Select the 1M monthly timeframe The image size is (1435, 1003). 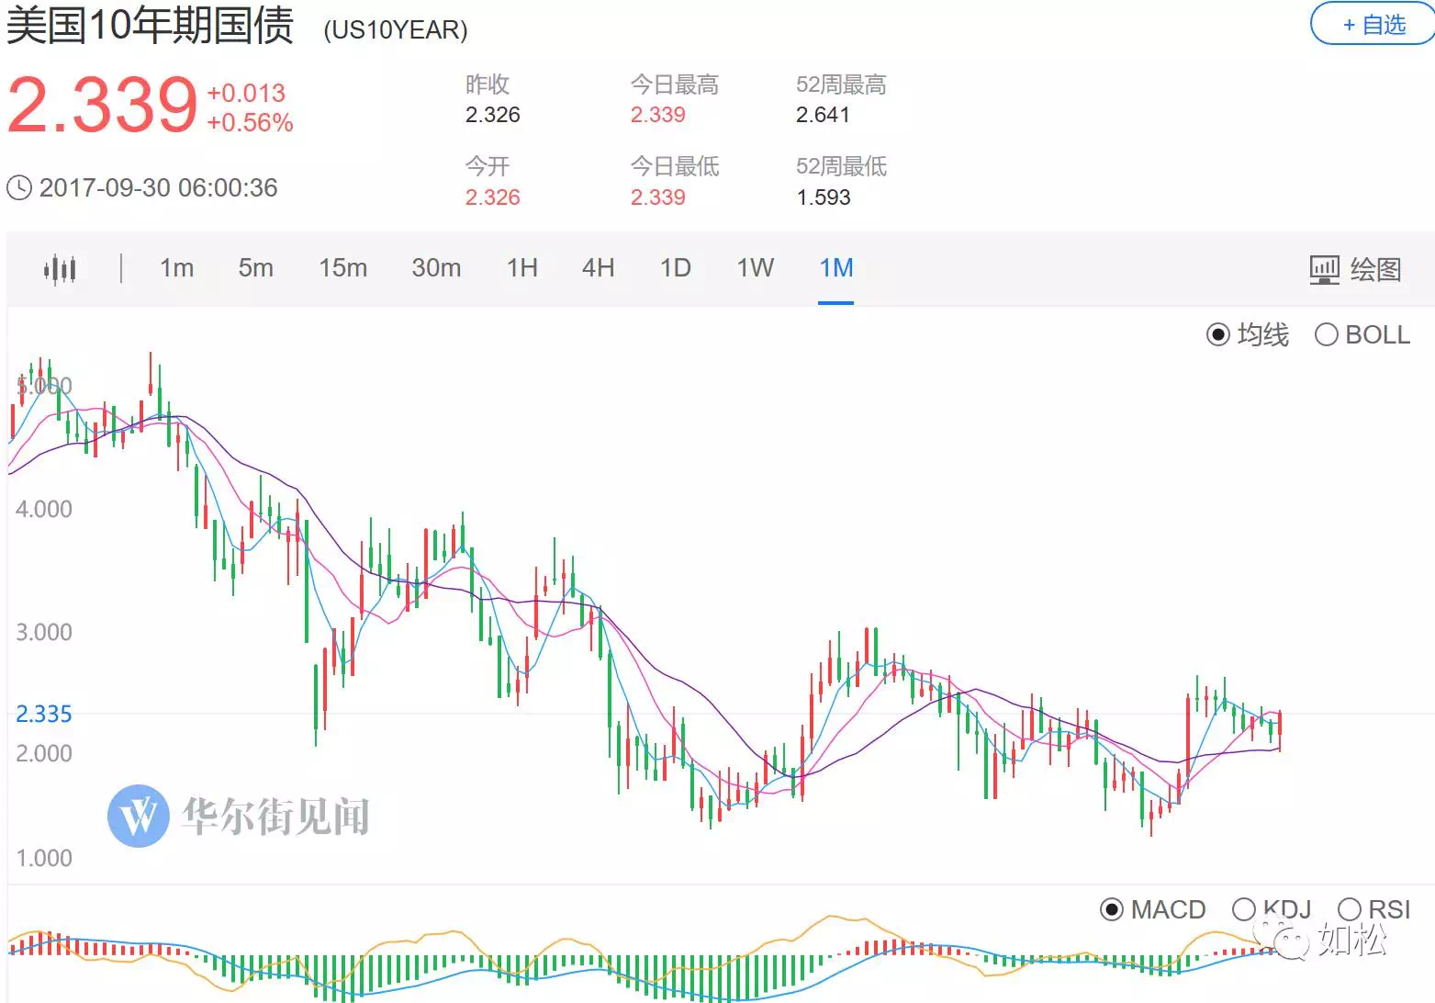(836, 268)
